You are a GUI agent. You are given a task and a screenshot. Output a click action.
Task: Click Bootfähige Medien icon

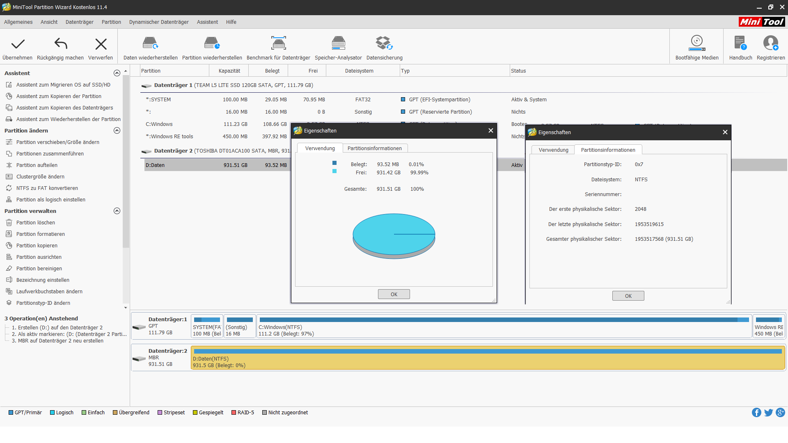pos(697,43)
